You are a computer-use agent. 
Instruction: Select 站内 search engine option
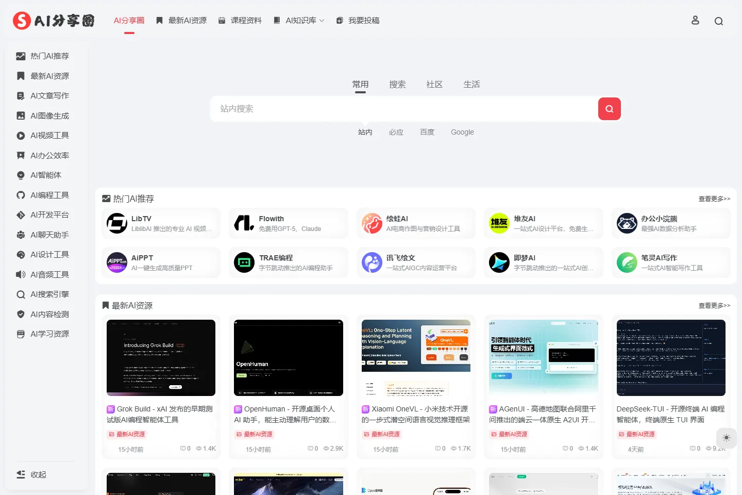pyautogui.click(x=365, y=133)
